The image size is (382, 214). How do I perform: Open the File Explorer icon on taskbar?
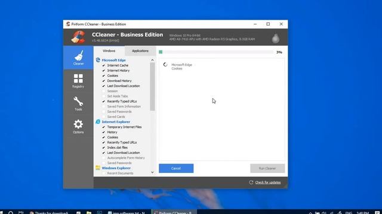click(89, 213)
